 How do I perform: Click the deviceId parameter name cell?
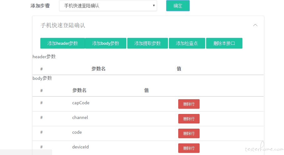click(80, 147)
